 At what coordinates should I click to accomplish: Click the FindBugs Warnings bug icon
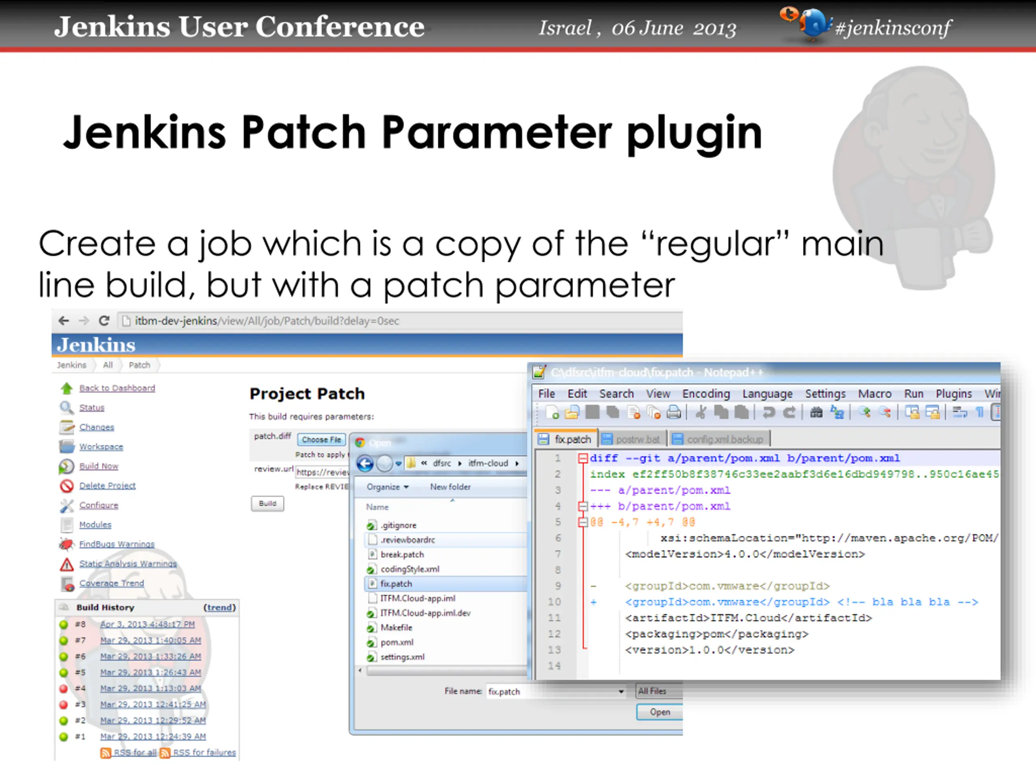point(66,544)
